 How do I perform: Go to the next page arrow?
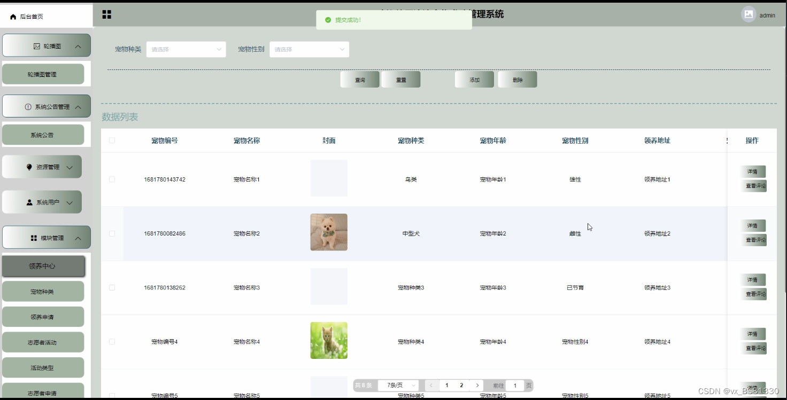(x=477, y=386)
